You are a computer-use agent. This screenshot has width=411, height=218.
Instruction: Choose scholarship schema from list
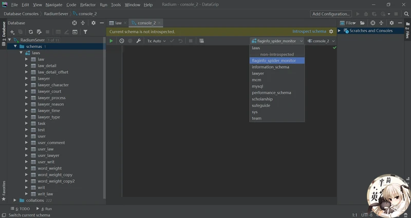(x=277, y=99)
